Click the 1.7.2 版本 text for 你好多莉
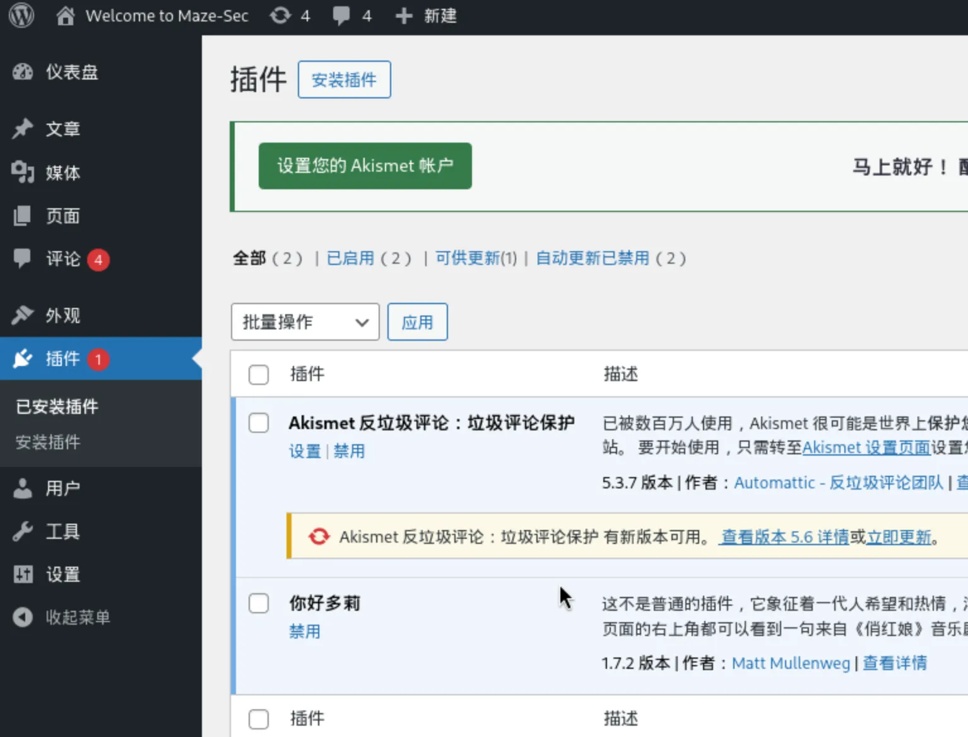The height and width of the screenshot is (737, 968). tap(636, 663)
